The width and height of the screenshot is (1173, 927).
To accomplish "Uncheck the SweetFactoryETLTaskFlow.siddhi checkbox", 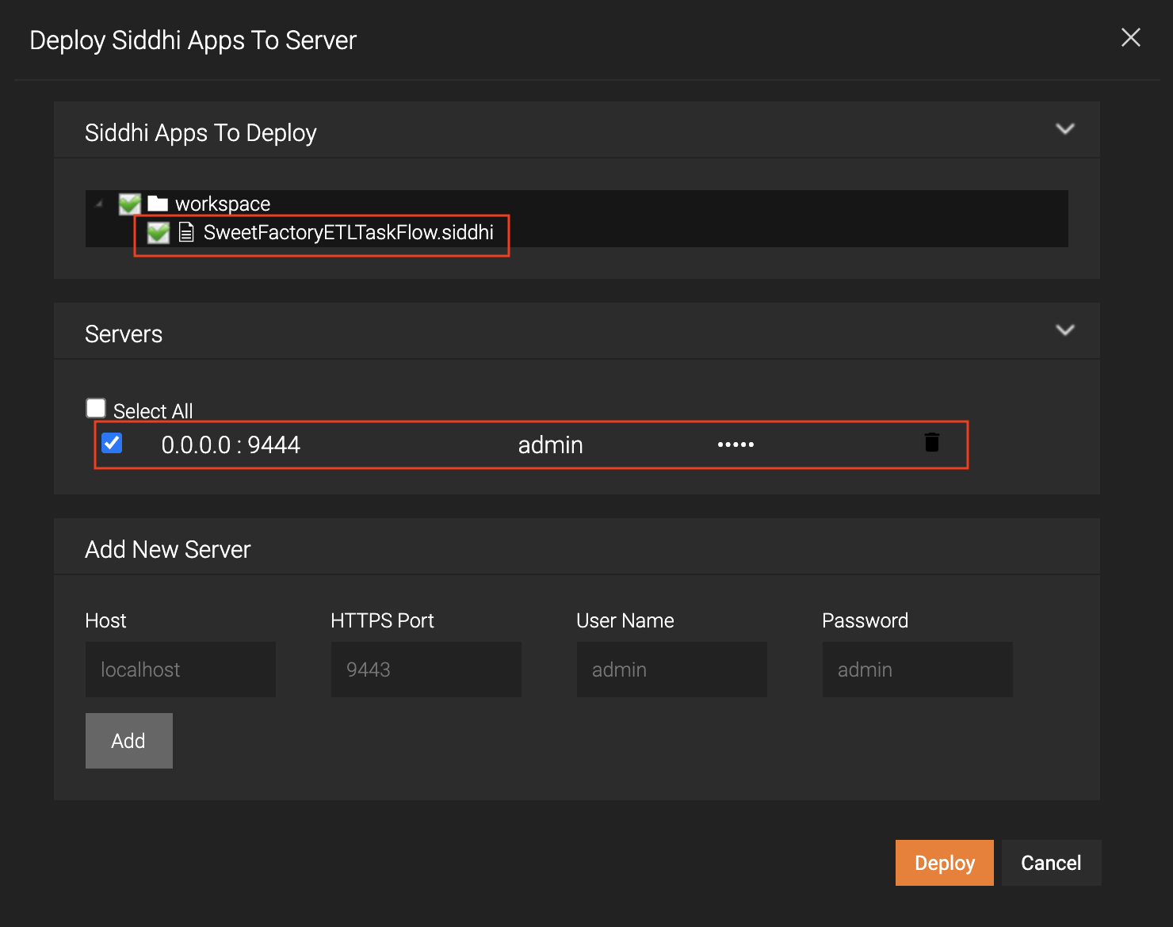I will pyautogui.click(x=158, y=232).
